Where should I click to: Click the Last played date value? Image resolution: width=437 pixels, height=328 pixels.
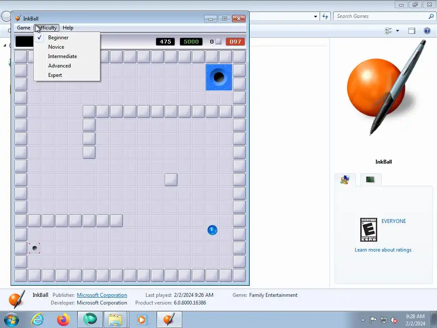[194, 295]
